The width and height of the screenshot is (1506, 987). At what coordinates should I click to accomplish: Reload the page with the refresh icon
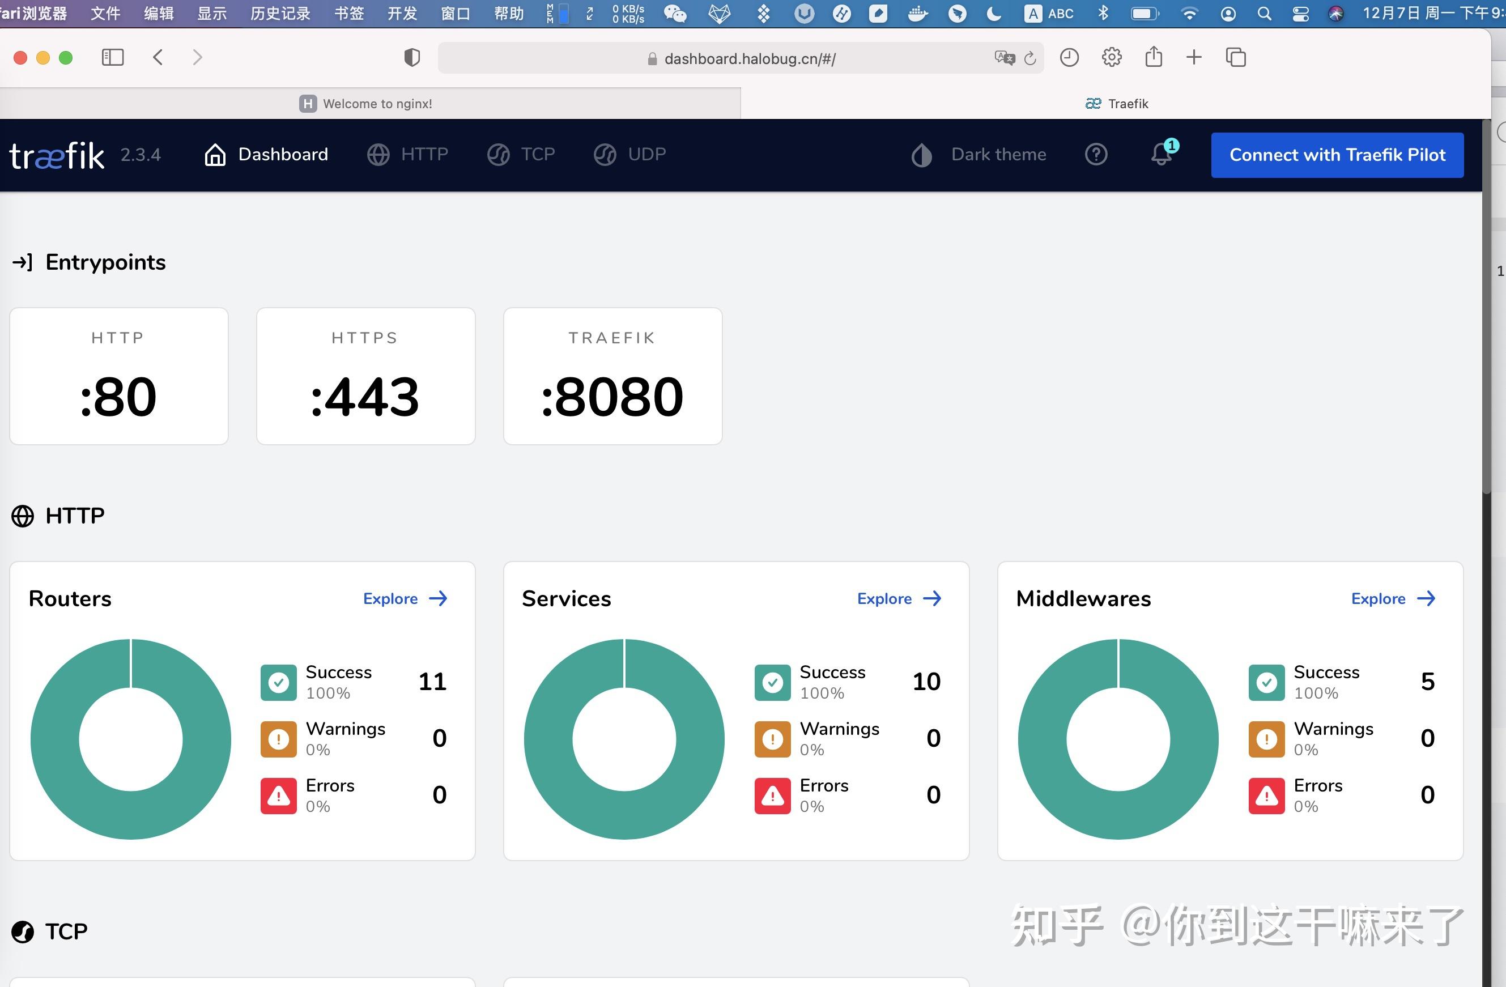point(1030,58)
